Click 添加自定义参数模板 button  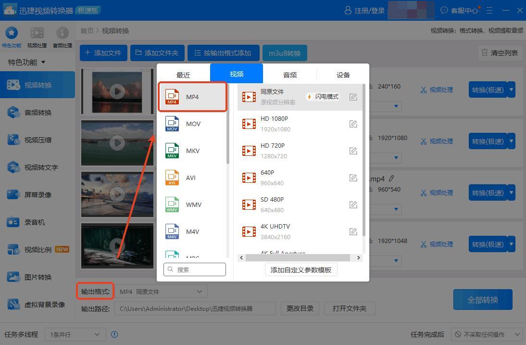tap(301, 270)
